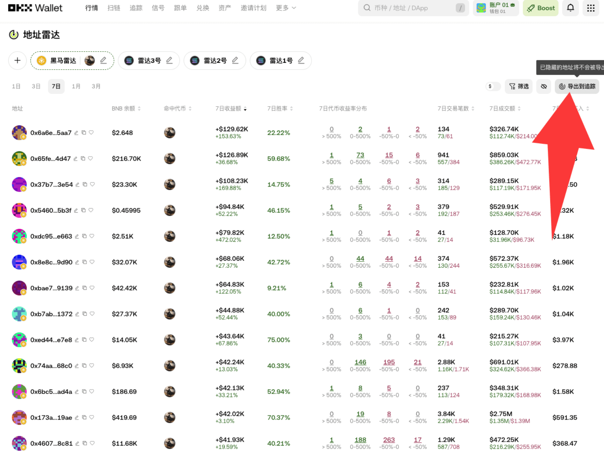
Task: Expand the 更多 dropdown menu
Action: (286, 8)
